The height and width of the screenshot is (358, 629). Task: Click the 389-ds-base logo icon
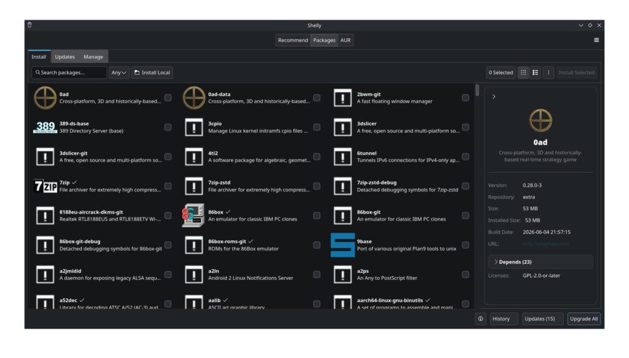pyautogui.click(x=45, y=127)
